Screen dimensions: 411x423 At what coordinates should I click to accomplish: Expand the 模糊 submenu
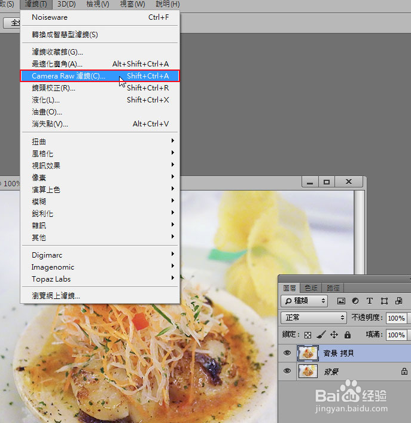[100, 201]
